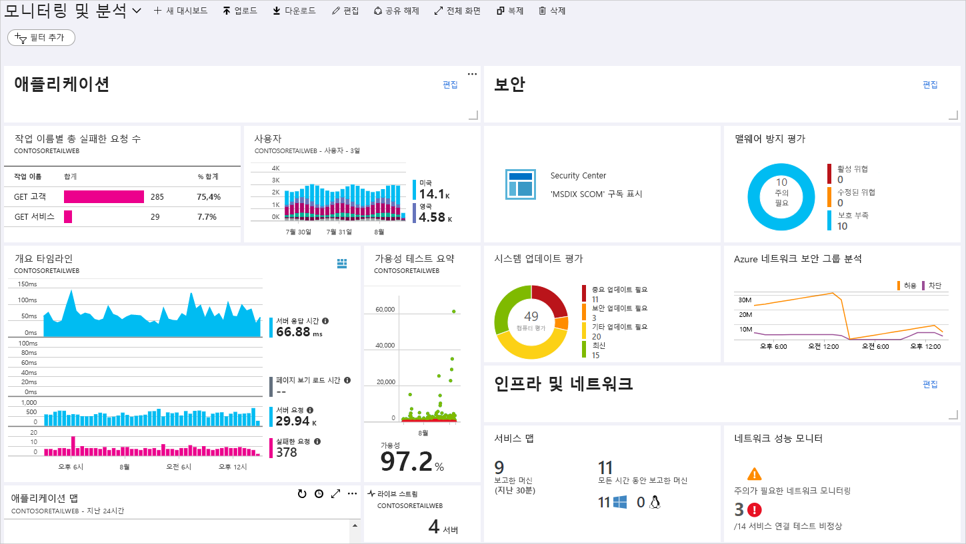Click clock icon in 애플리케이션 맵 tile
This screenshot has width=966, height=544.
(319, 493)
